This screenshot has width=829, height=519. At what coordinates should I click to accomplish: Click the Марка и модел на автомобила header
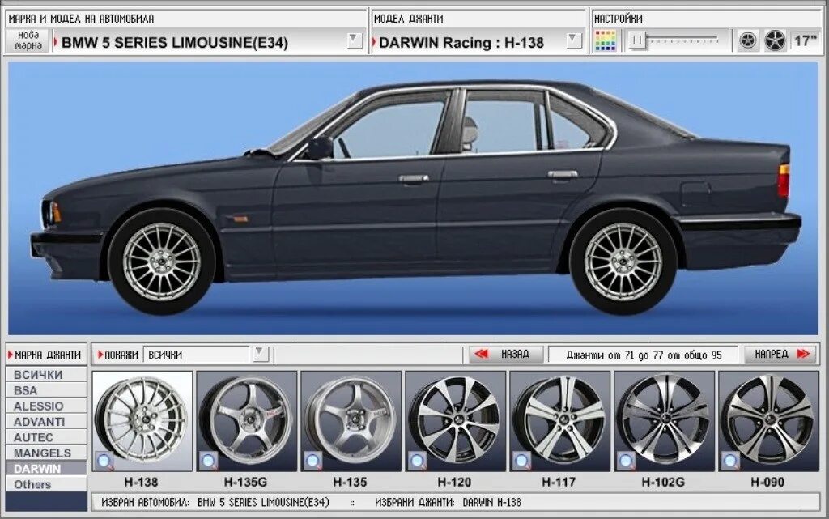[82, 19]
